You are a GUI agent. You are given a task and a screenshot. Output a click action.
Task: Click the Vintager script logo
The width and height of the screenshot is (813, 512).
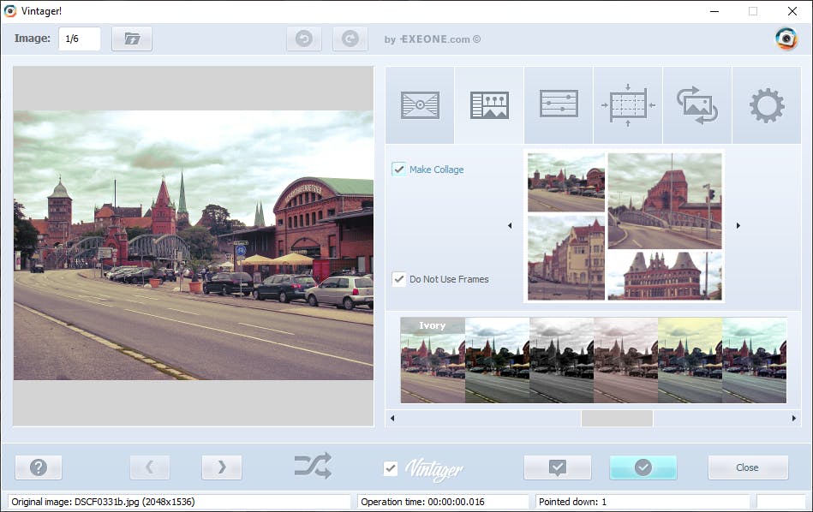click(434, 469)
